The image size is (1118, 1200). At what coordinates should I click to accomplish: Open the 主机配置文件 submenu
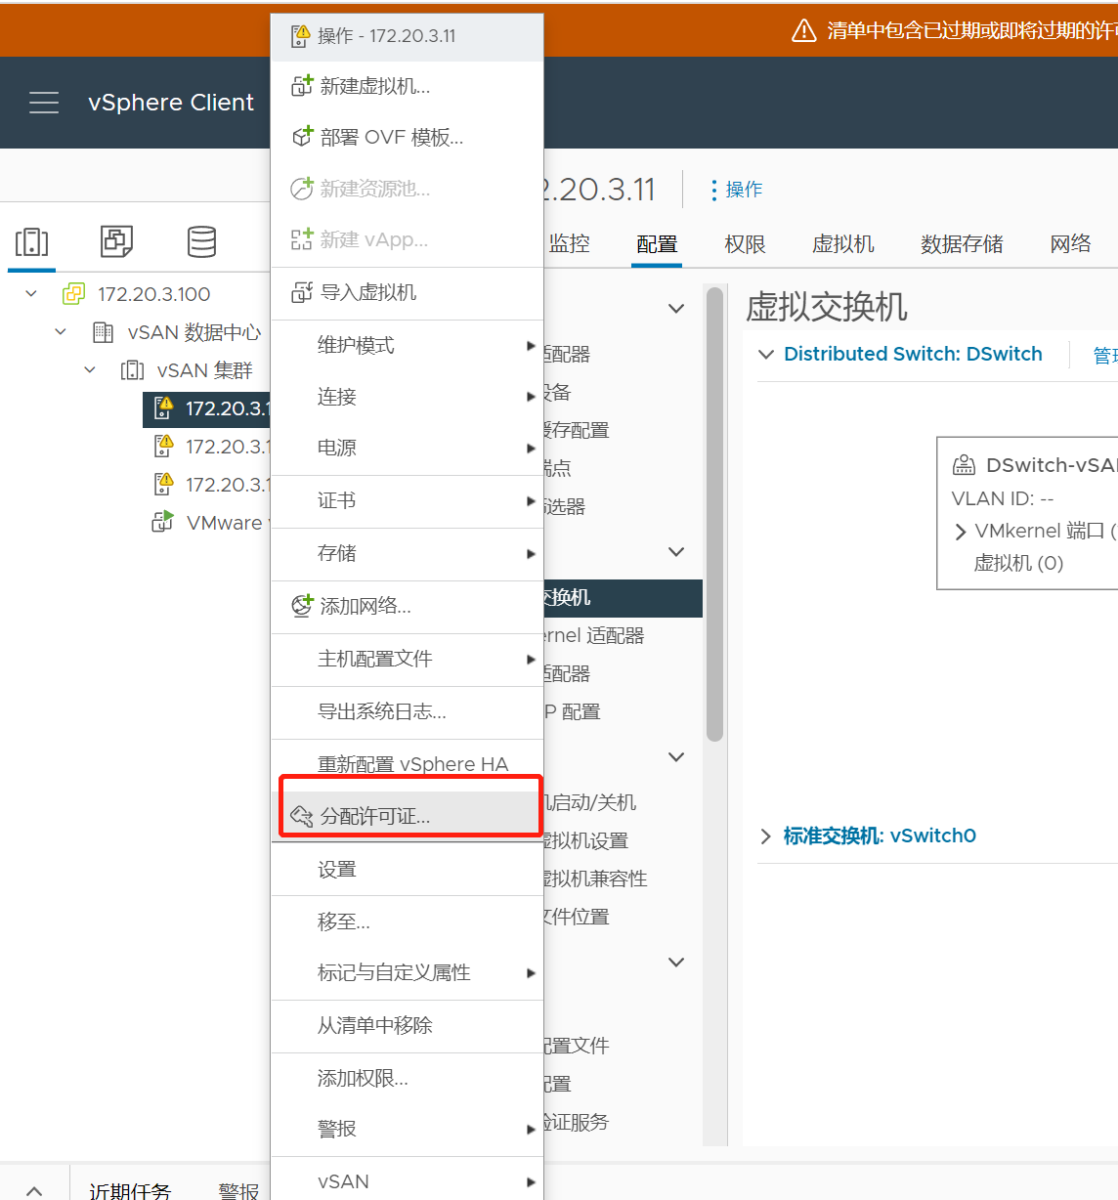(x=408, y=659)
